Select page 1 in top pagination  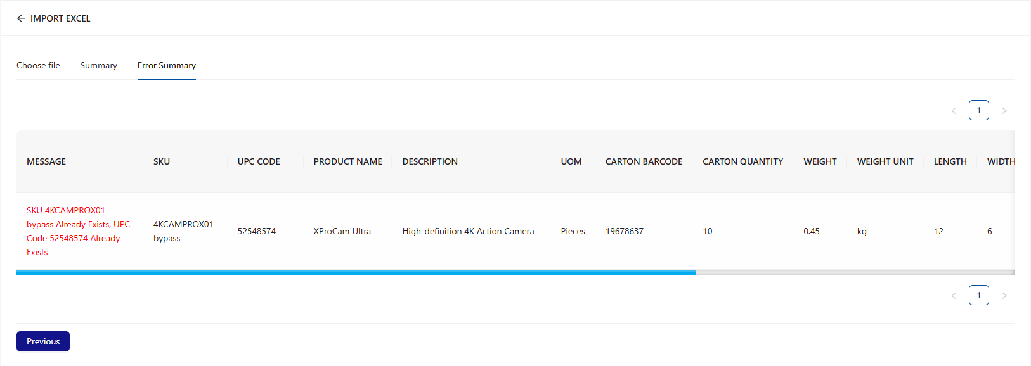979,110
